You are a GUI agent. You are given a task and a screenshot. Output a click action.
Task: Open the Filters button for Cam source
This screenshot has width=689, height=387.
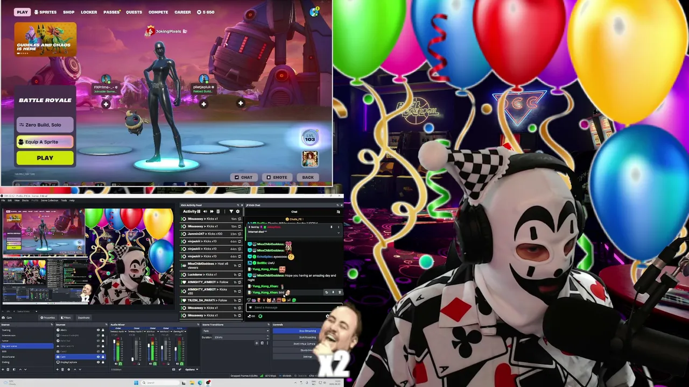point(66,318)
